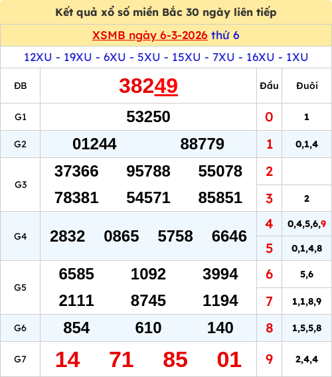
Task: Click the ĐB row label
Action: (21, 86)
